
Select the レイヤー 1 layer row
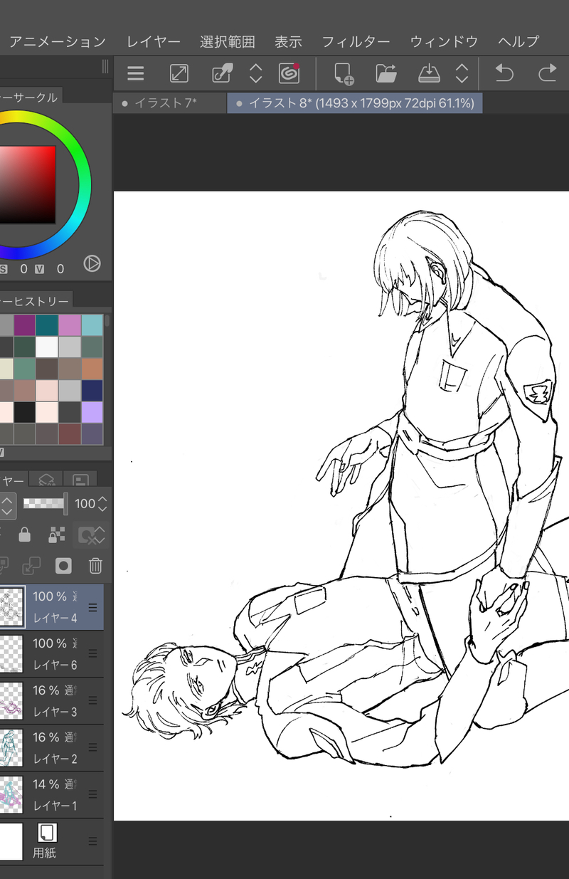tap(52, 795)
